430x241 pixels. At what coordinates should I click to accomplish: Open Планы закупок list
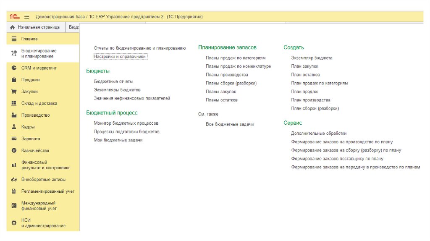[x=221, y=92]
